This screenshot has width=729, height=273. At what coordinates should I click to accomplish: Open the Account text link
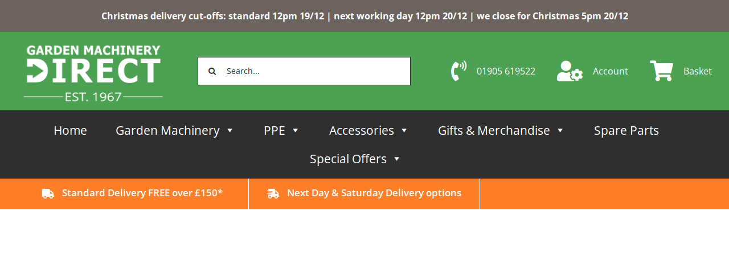(611, 71)
